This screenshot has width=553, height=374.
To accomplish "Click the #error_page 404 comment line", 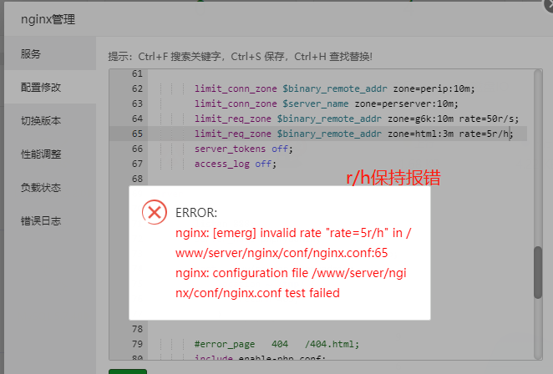I will [x=276, y=344].
